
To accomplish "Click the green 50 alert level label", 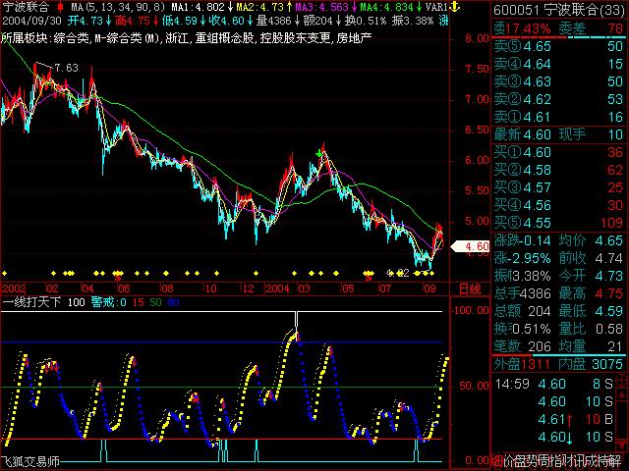I will (155, 302).
